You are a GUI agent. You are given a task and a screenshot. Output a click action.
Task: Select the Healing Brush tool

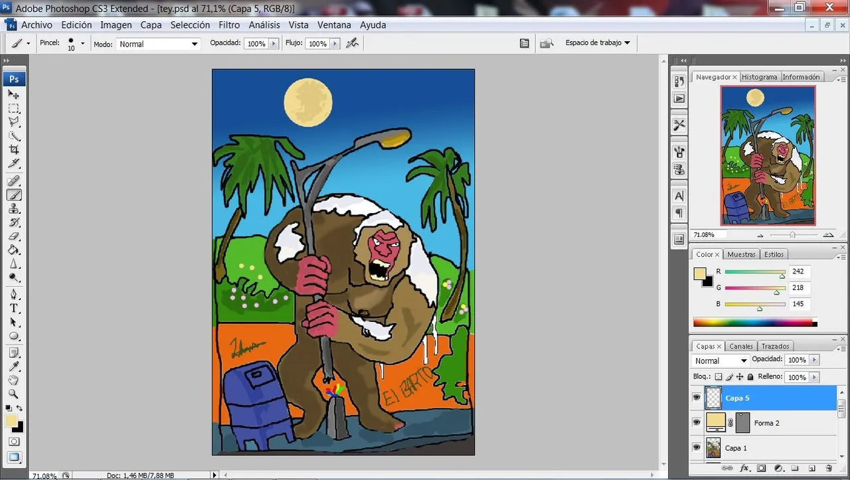pyautogui.click(x=14, y=181)
